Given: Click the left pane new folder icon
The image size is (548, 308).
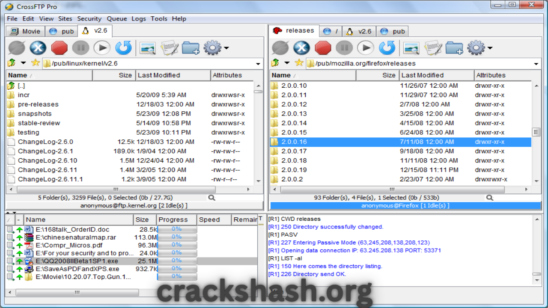Looking at the screenshot, I should (x=191, y=48).
